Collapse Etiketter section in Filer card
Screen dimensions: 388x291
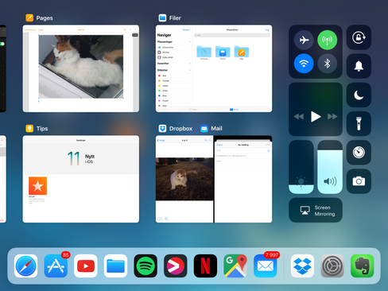coord(190,70)
